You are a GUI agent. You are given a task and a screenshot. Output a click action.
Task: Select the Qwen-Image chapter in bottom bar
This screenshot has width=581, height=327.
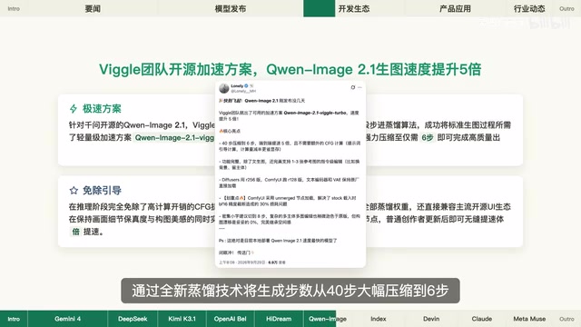(328, 319)
